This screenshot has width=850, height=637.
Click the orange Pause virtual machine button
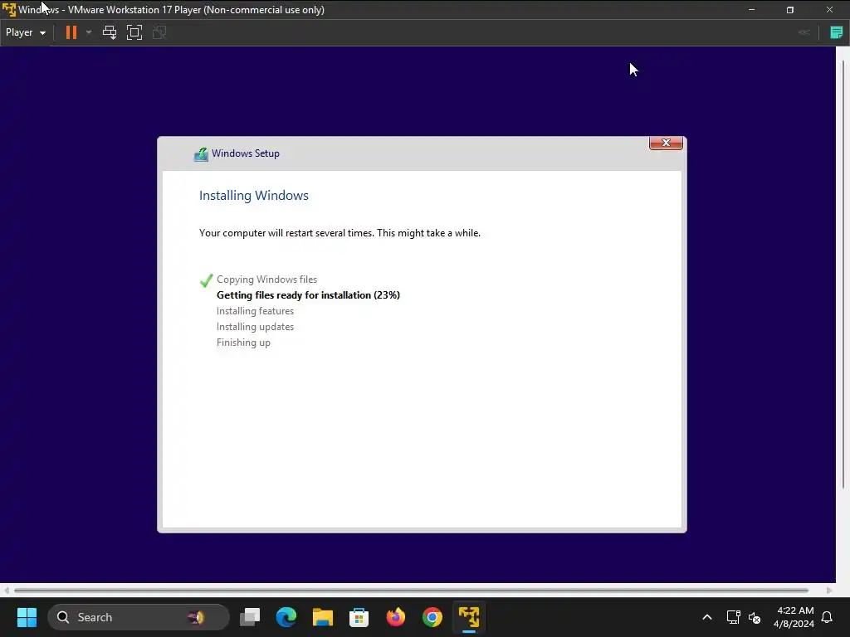coord(71,32)
